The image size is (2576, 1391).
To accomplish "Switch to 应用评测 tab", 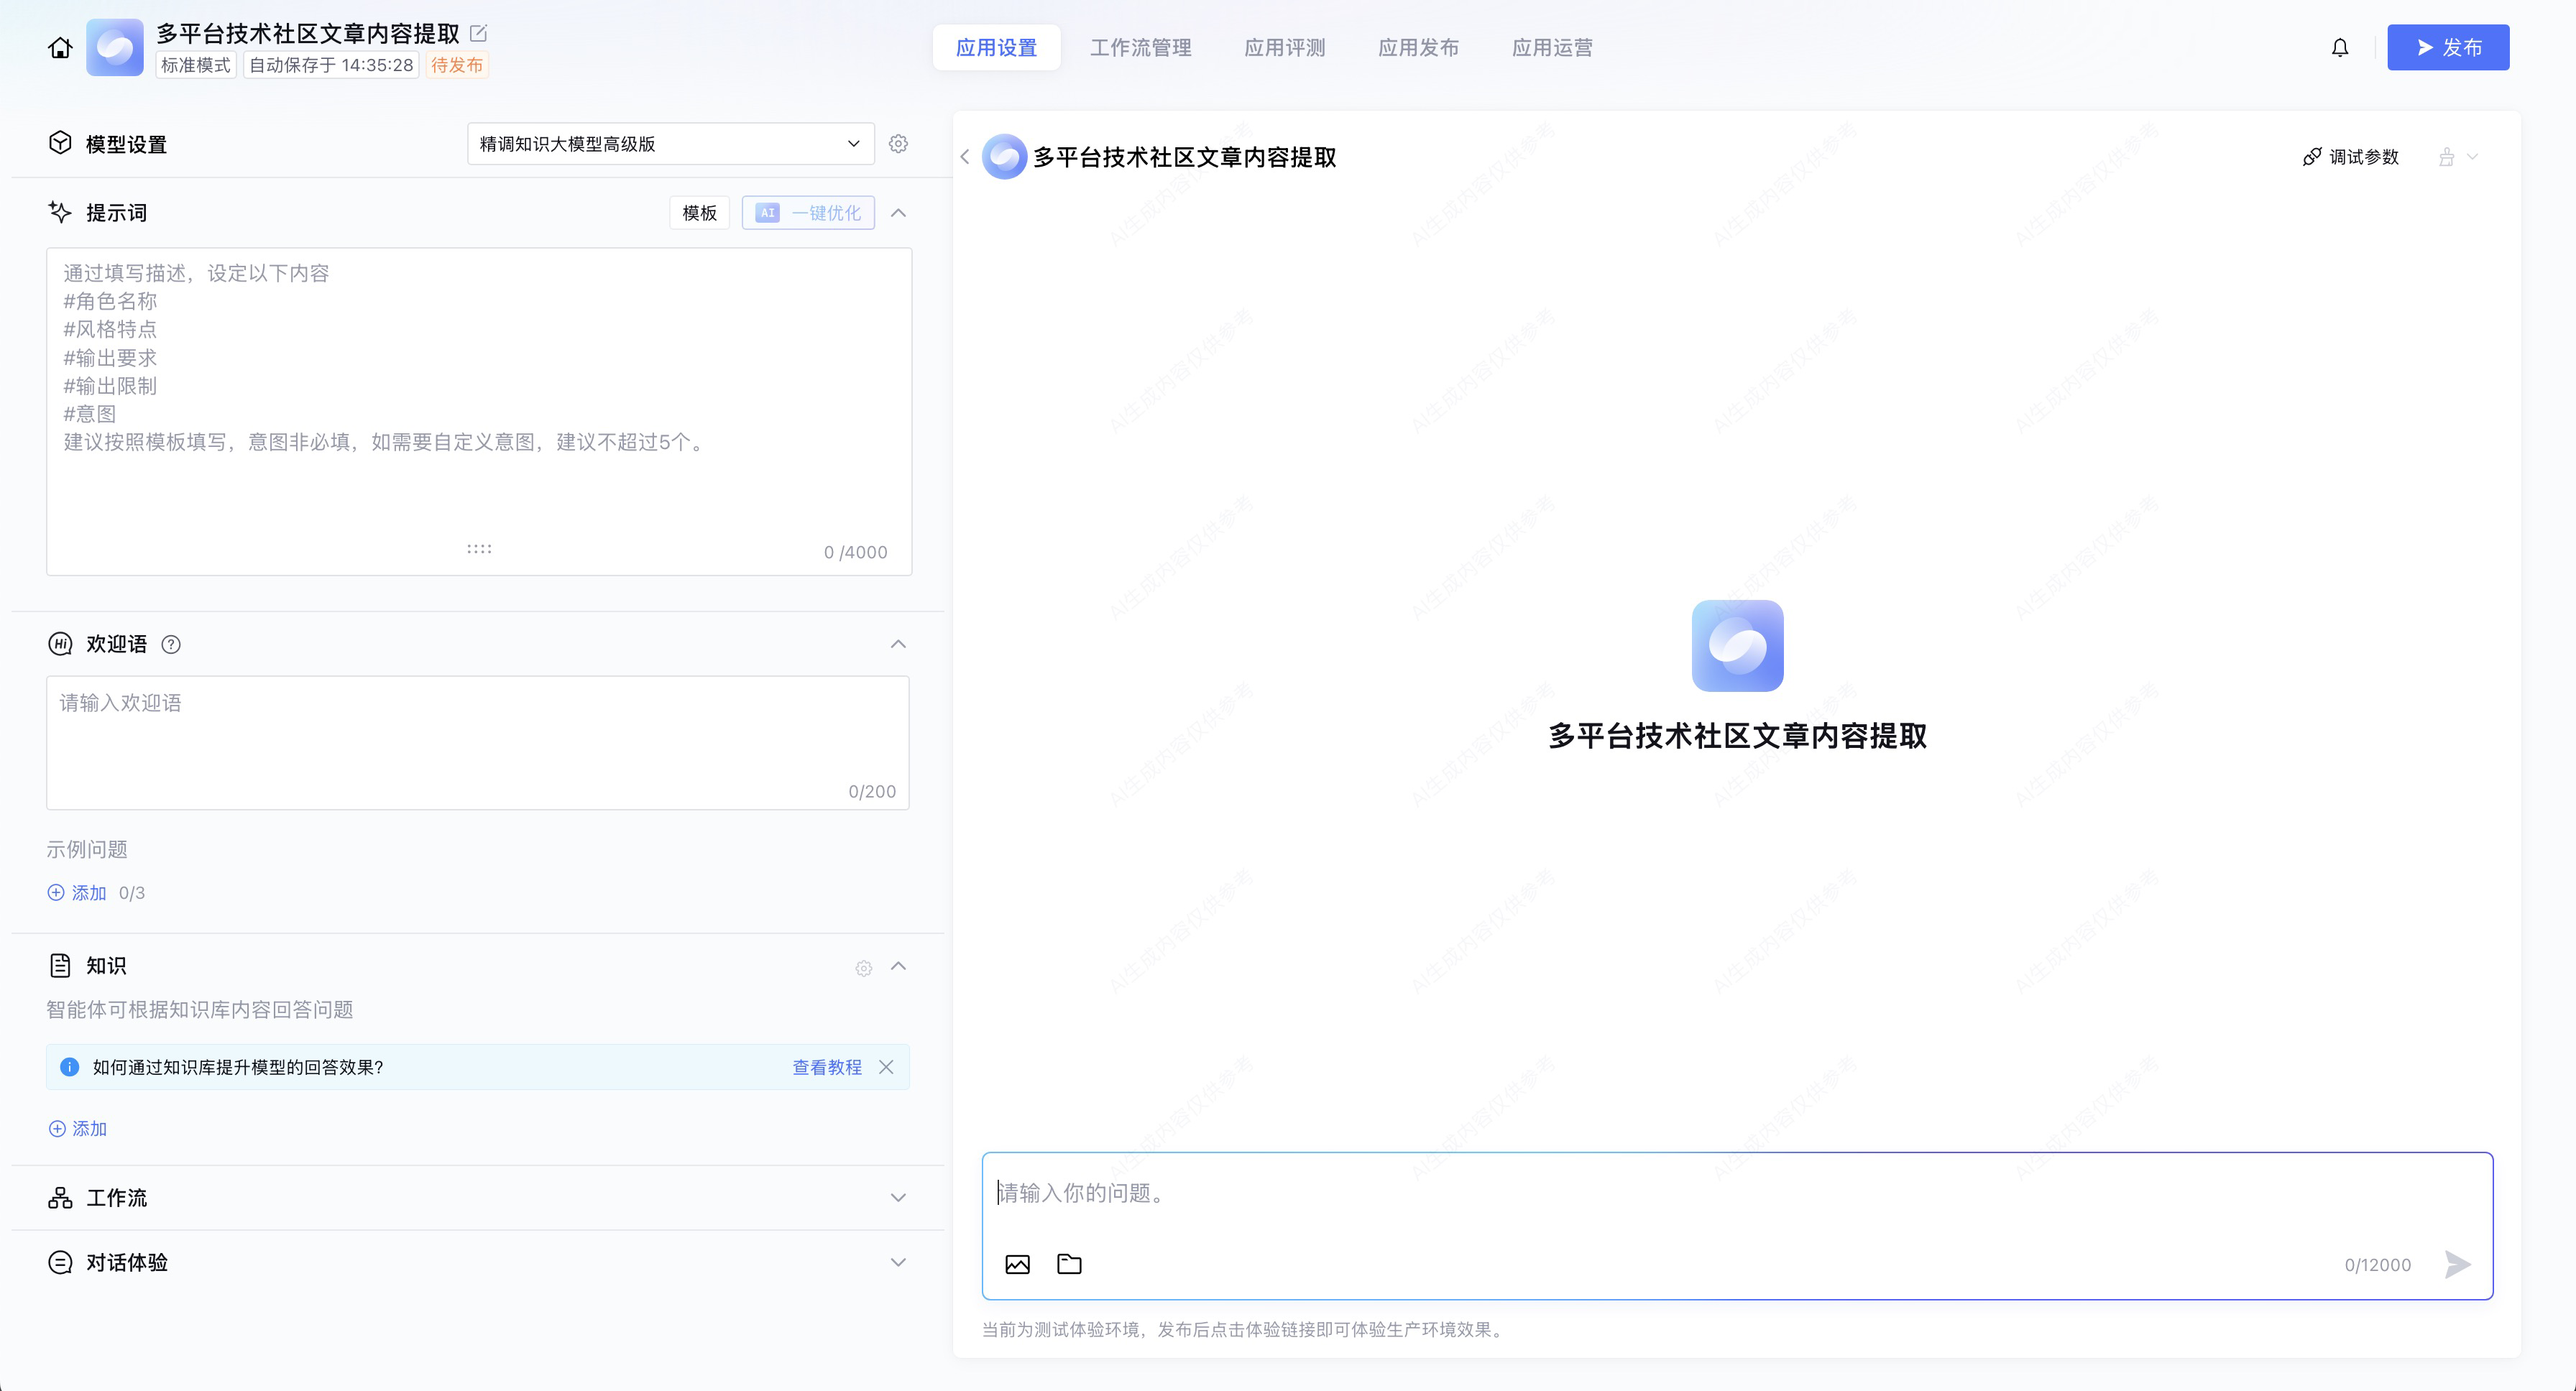I will [1284, 48].
